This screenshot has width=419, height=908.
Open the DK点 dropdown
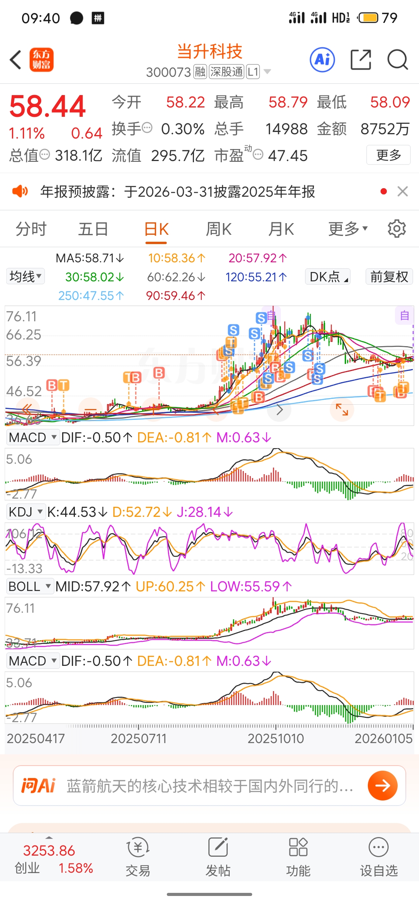click(328, 277)
